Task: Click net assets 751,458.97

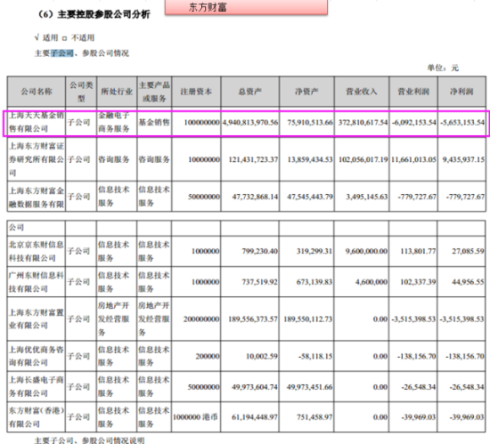Action: (x=314, y=417)
